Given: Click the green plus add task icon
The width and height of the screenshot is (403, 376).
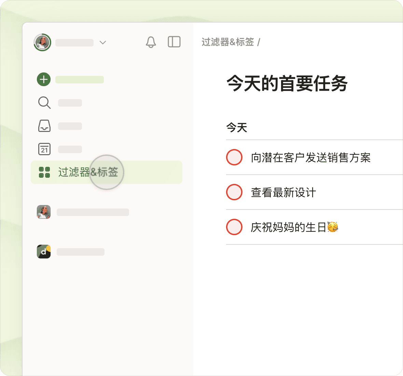Looking at the screenshot, I should (x=44, y=79).
